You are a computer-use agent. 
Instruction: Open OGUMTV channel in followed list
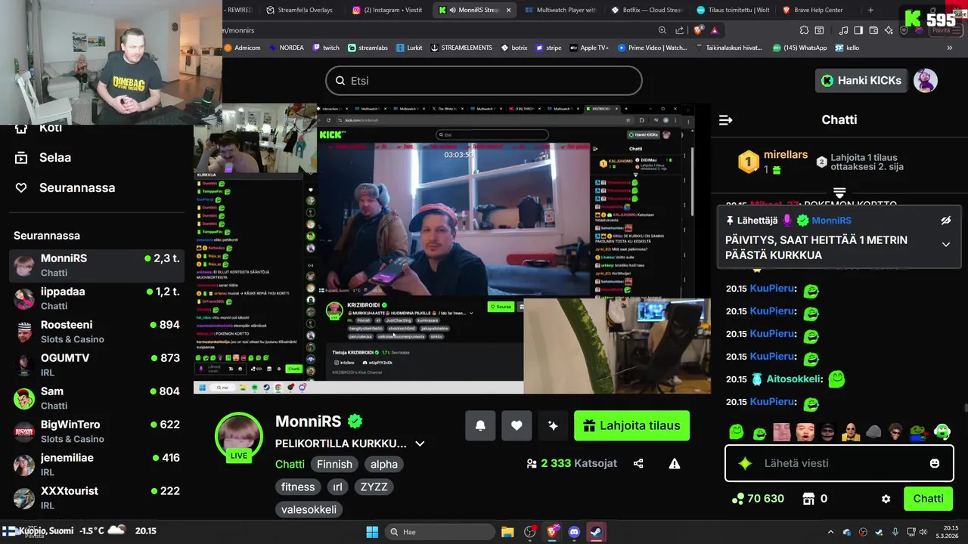point(97,365)
